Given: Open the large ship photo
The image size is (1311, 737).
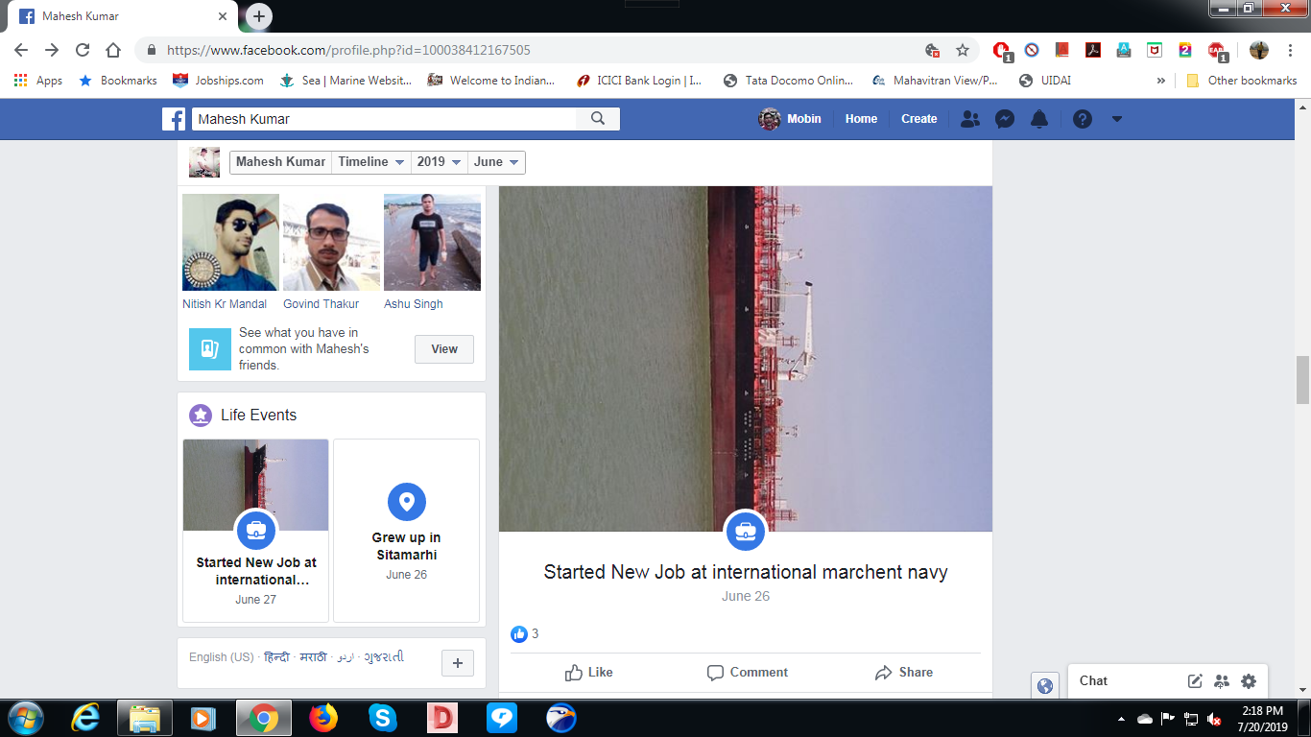Looking at the screenshot, I should pos(746,359).
